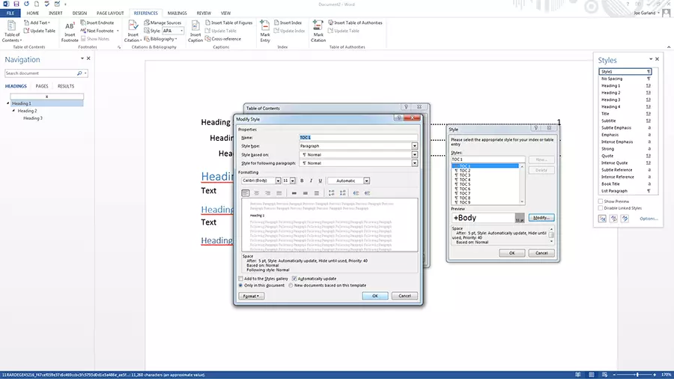
Task: Check the Add to the Styles gallery box
Action: point(240,279)
